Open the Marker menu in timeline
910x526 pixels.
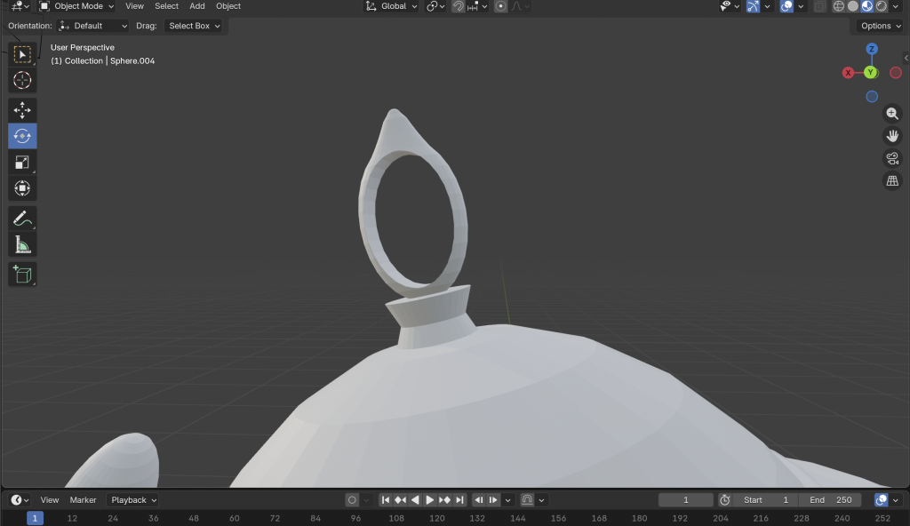(83, 500)
